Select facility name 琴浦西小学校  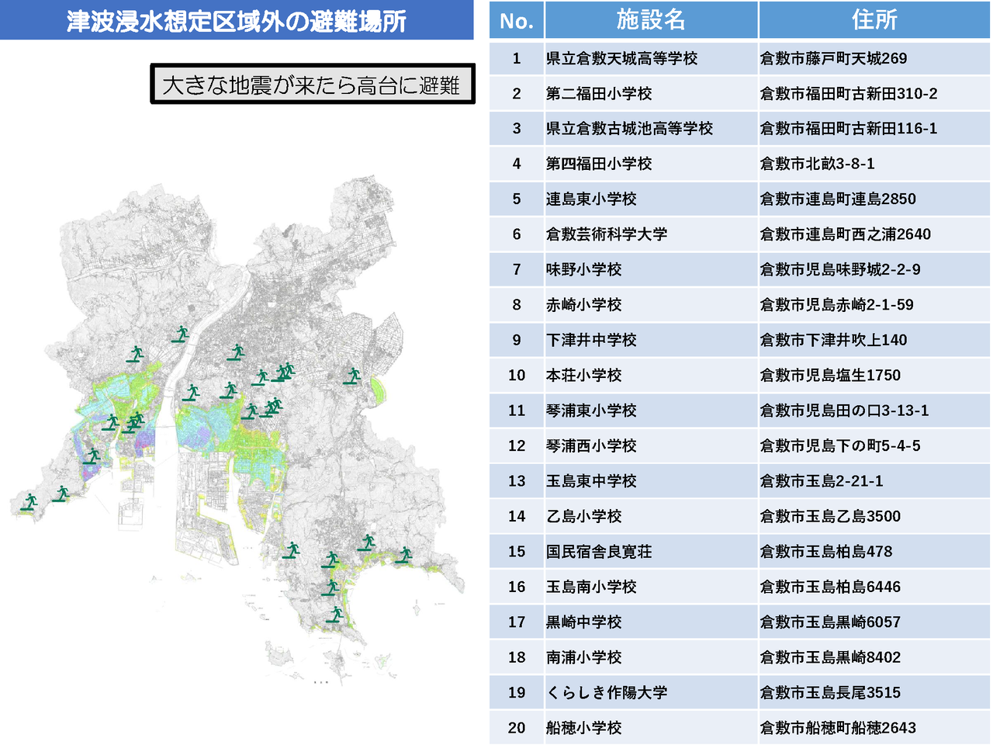(591, 446)
